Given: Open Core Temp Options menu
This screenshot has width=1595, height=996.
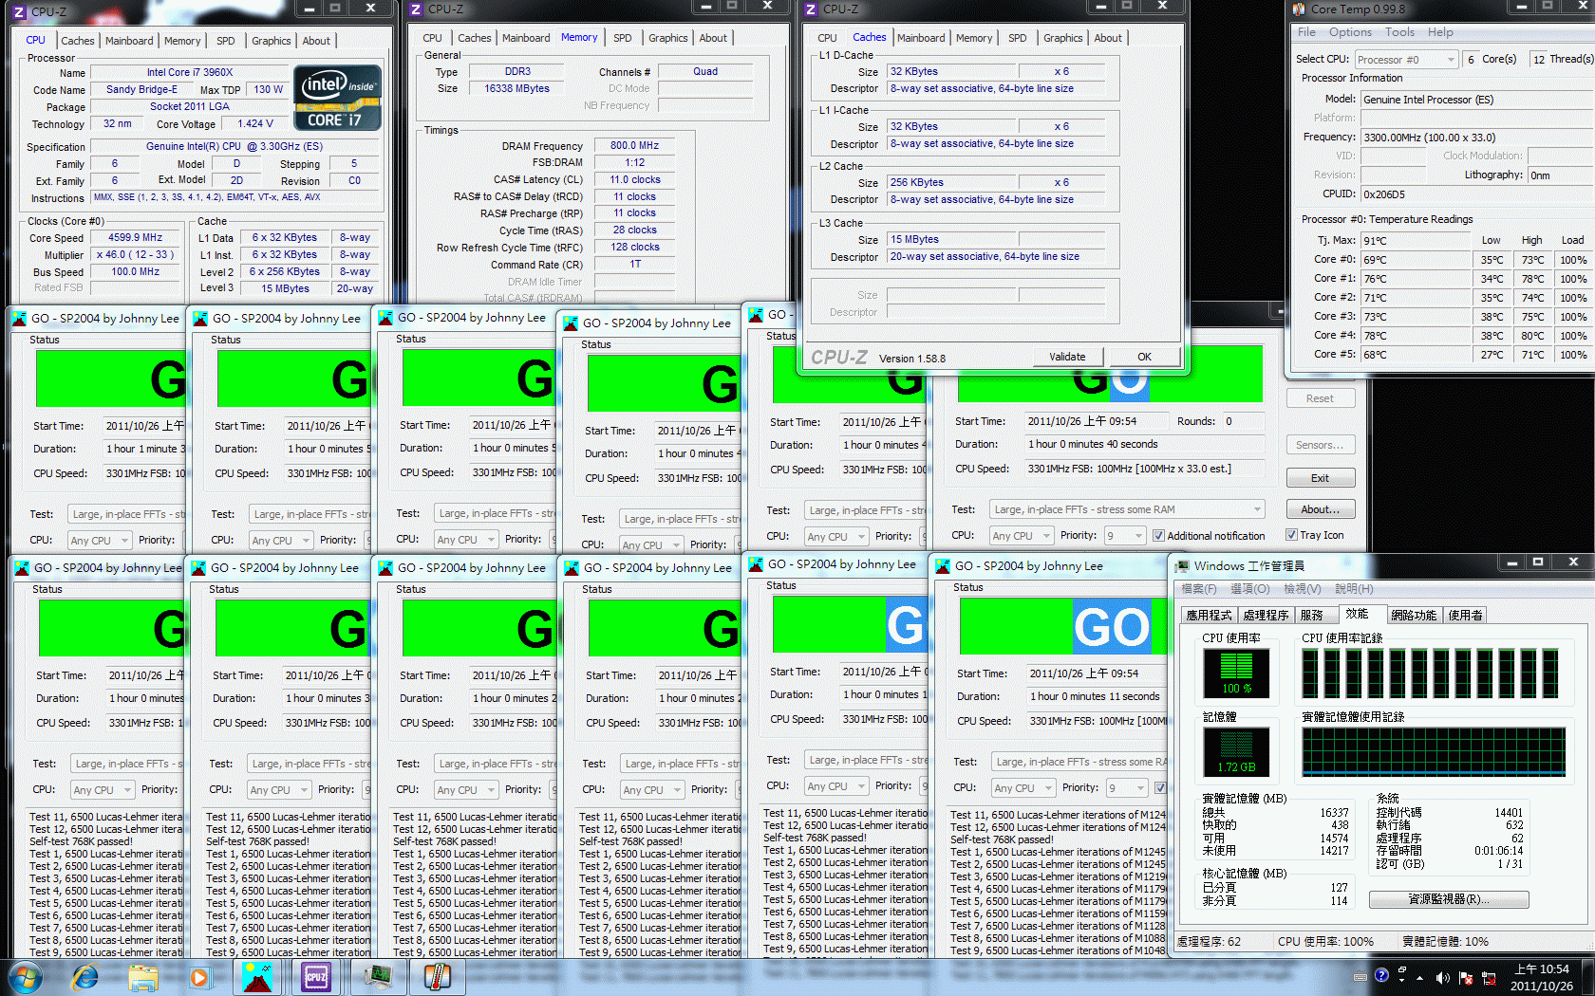Looking at the screenshot, I should point(1350,32).
